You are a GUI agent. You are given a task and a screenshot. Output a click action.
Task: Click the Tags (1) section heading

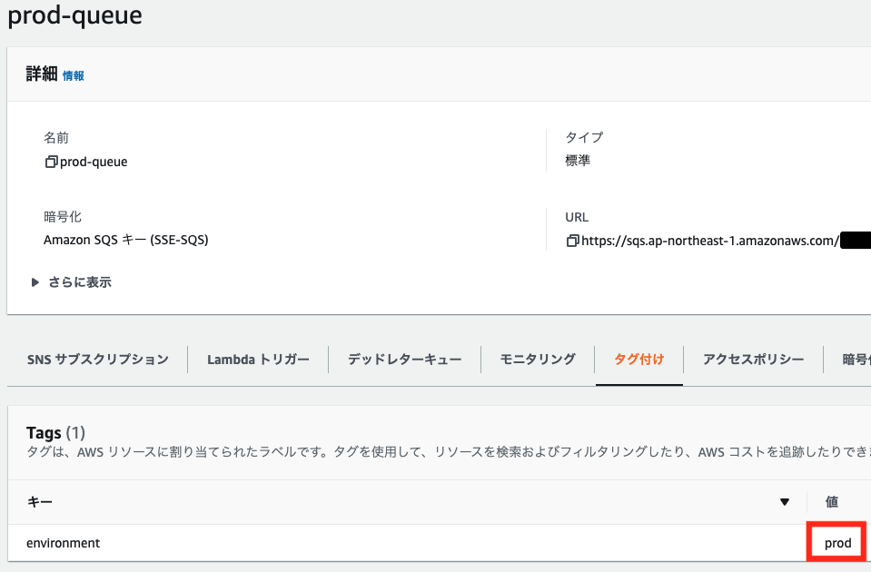point(56,432)
